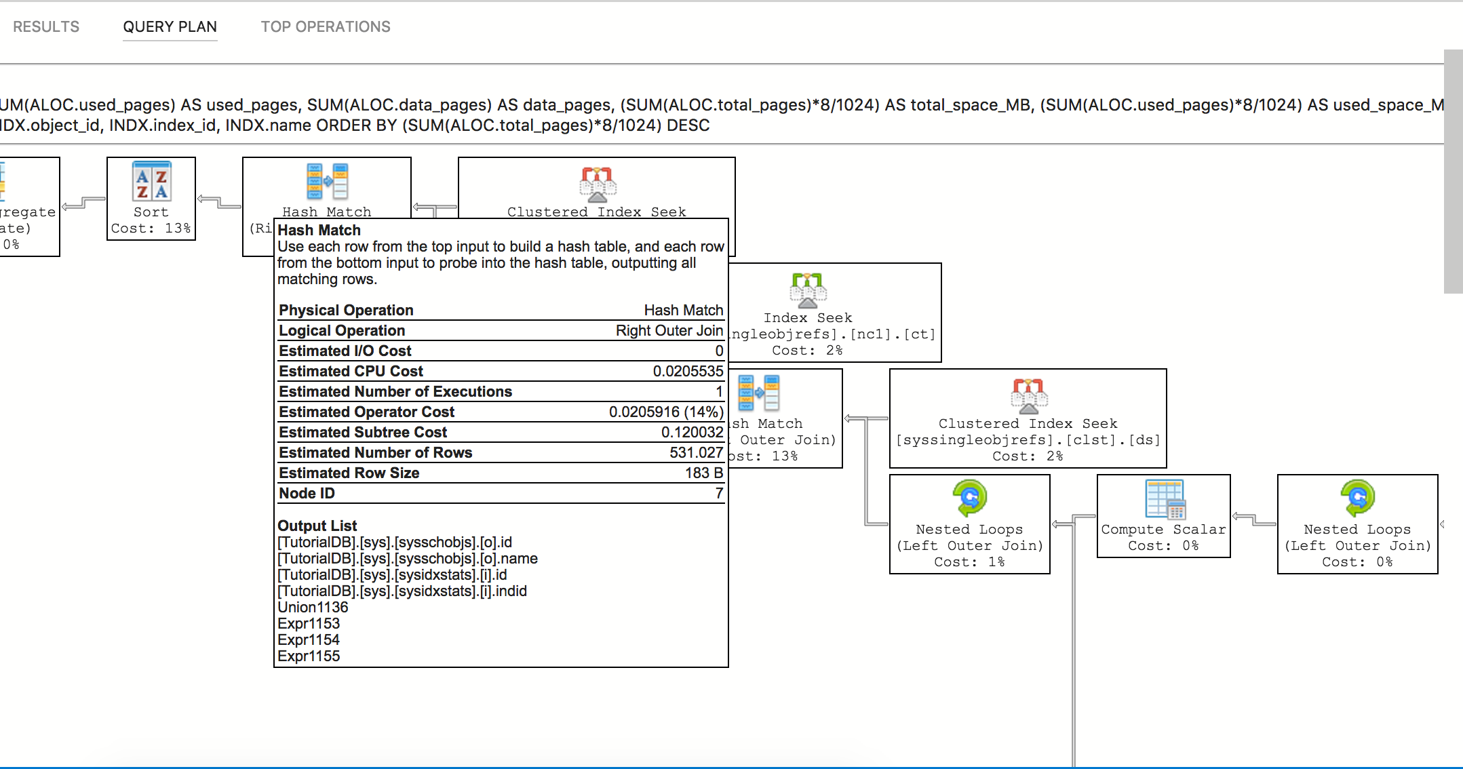Click the Compute Scalar Cost: 0% label
Screen dimensions: 1463x769
click(x=1163, y=546)
